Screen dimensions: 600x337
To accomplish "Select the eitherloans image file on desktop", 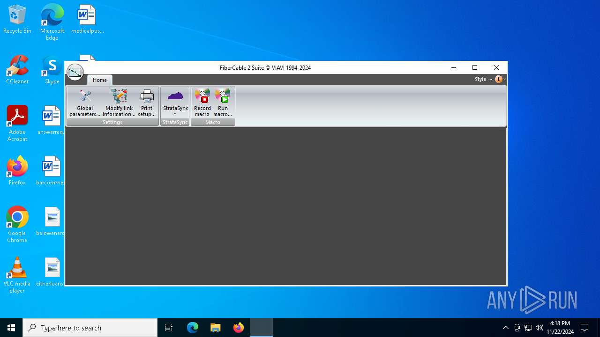I will 51,272.
